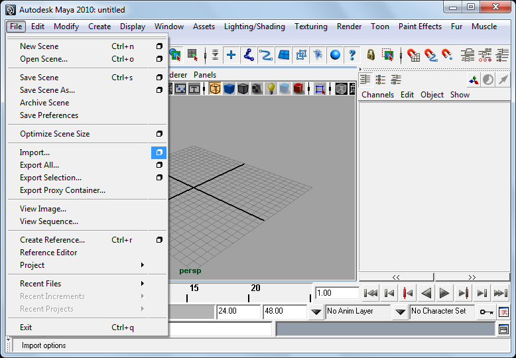Viewport: 516px width, 358px height.
Task: Toggle the dynamics selection mask icon
Action: 318,55
